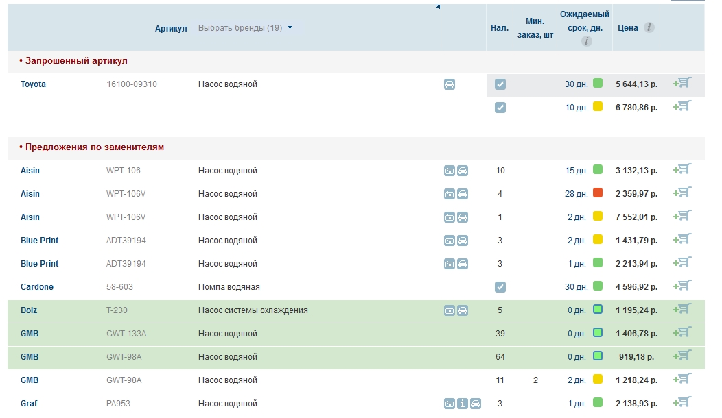Toggle availability checkbox for 6 780,86 р. offer
Viewport: 722px width, 418px height.
pyautogui.click(x=500, y=108)
